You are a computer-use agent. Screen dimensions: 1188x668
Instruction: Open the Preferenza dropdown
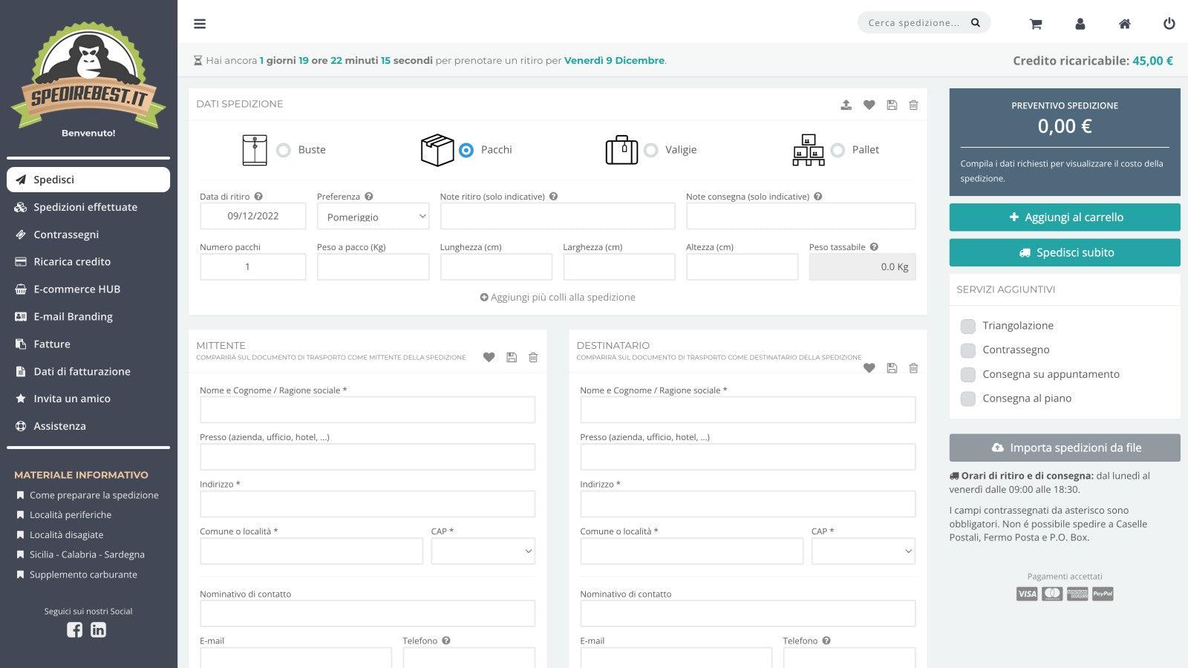tap(373, 217)
